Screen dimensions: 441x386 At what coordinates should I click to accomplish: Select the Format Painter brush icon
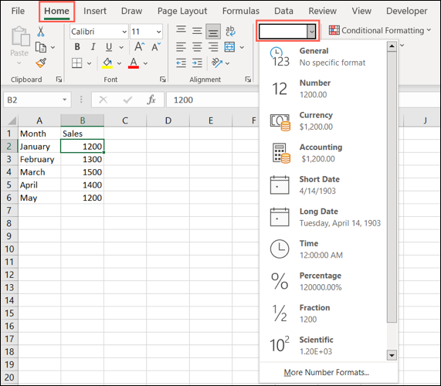[x=42, y=63]
